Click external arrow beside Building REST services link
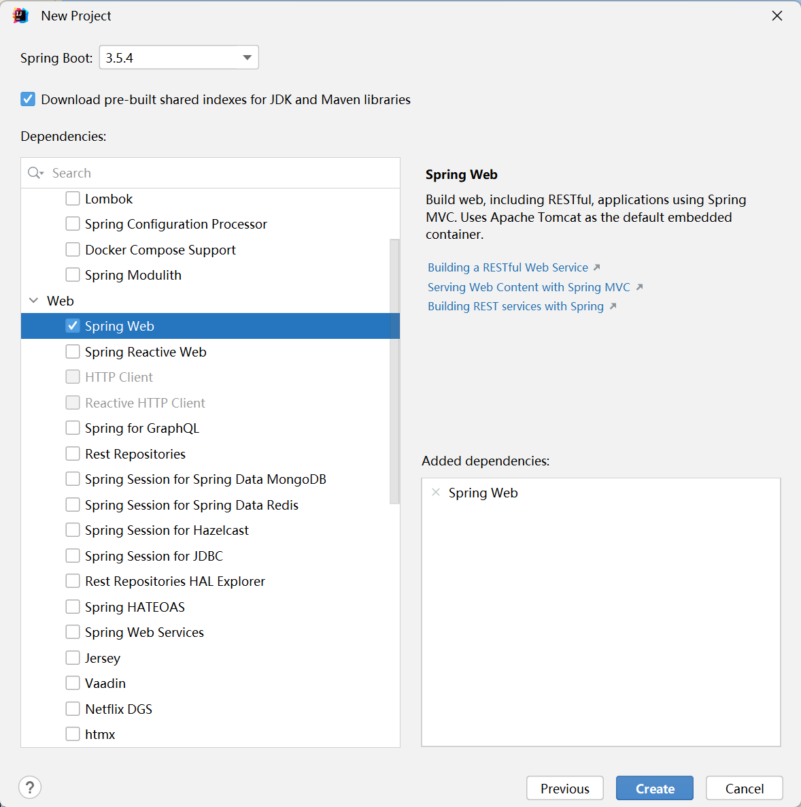 pyautogui.click(x=613, y=306)
